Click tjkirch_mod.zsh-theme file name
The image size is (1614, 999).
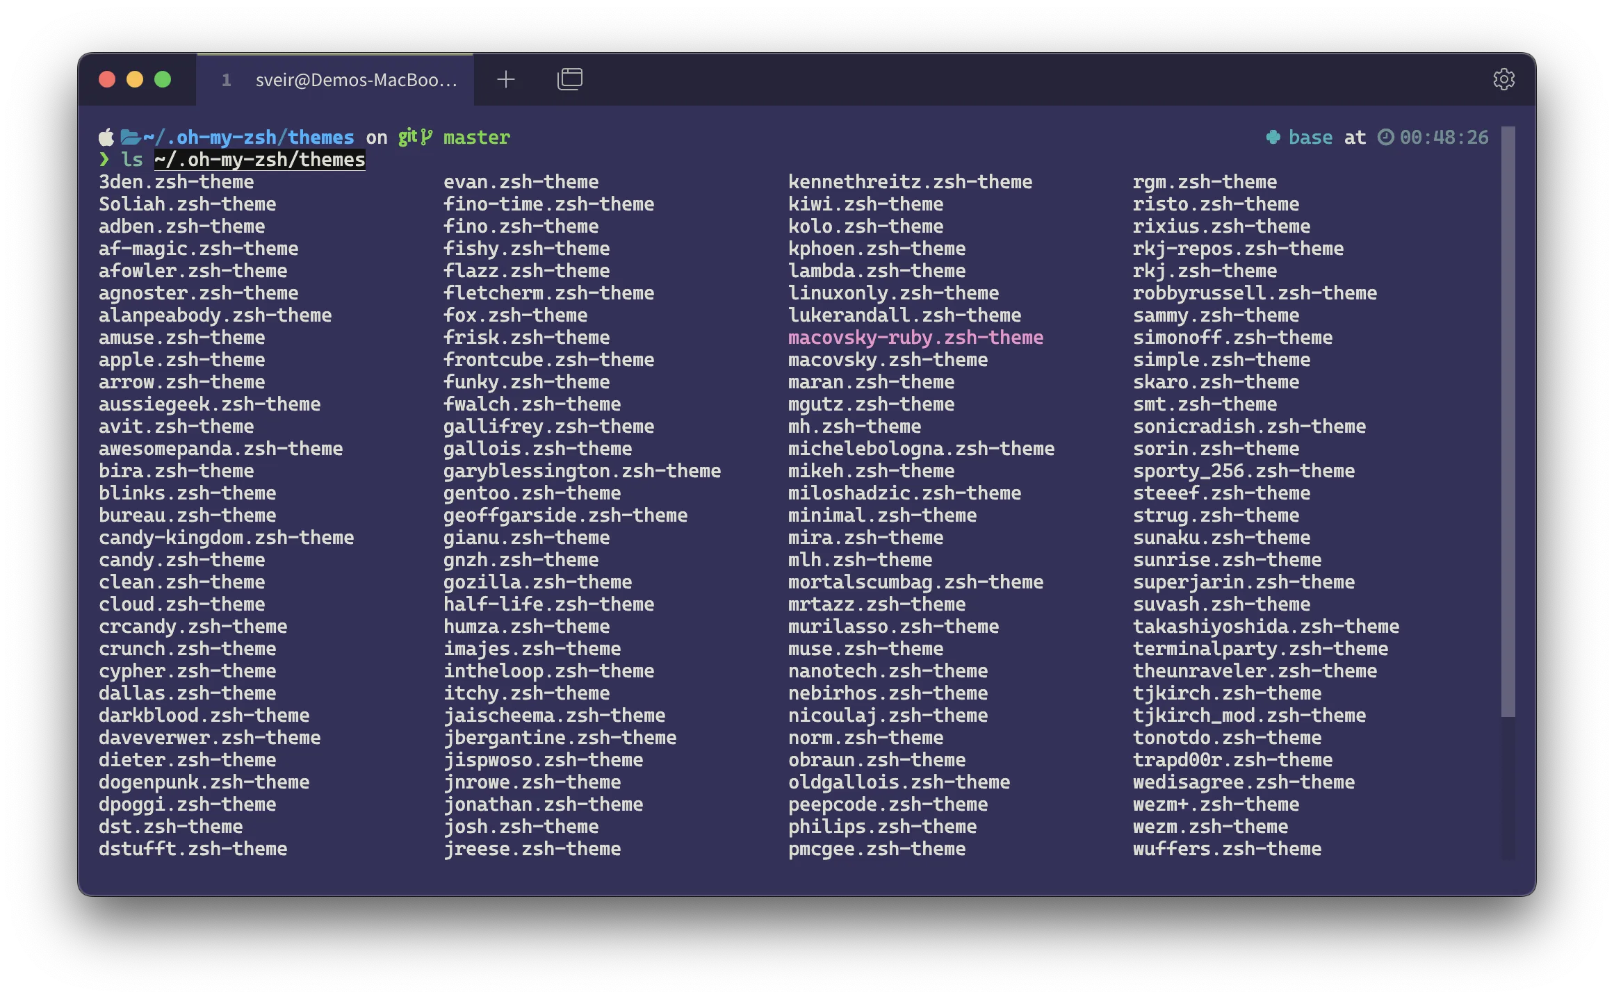(x=1249, y=716)
